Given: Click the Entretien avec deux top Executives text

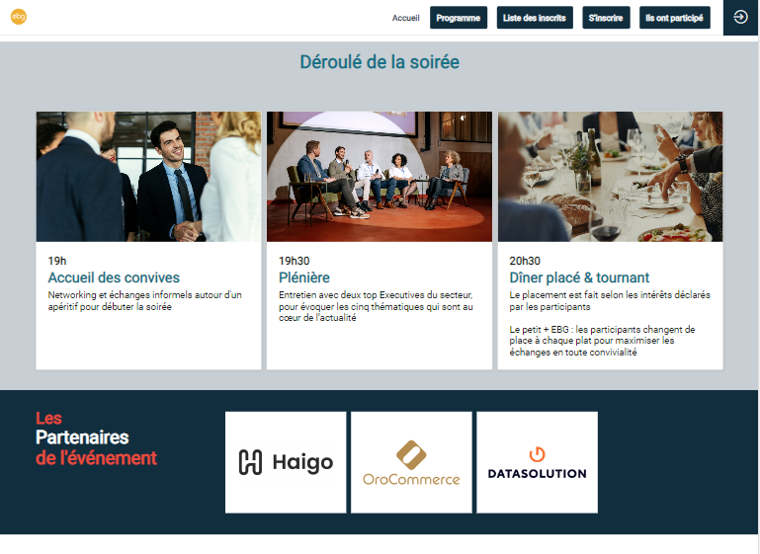Looking at the screenshot, I should (x=376, y=306).
